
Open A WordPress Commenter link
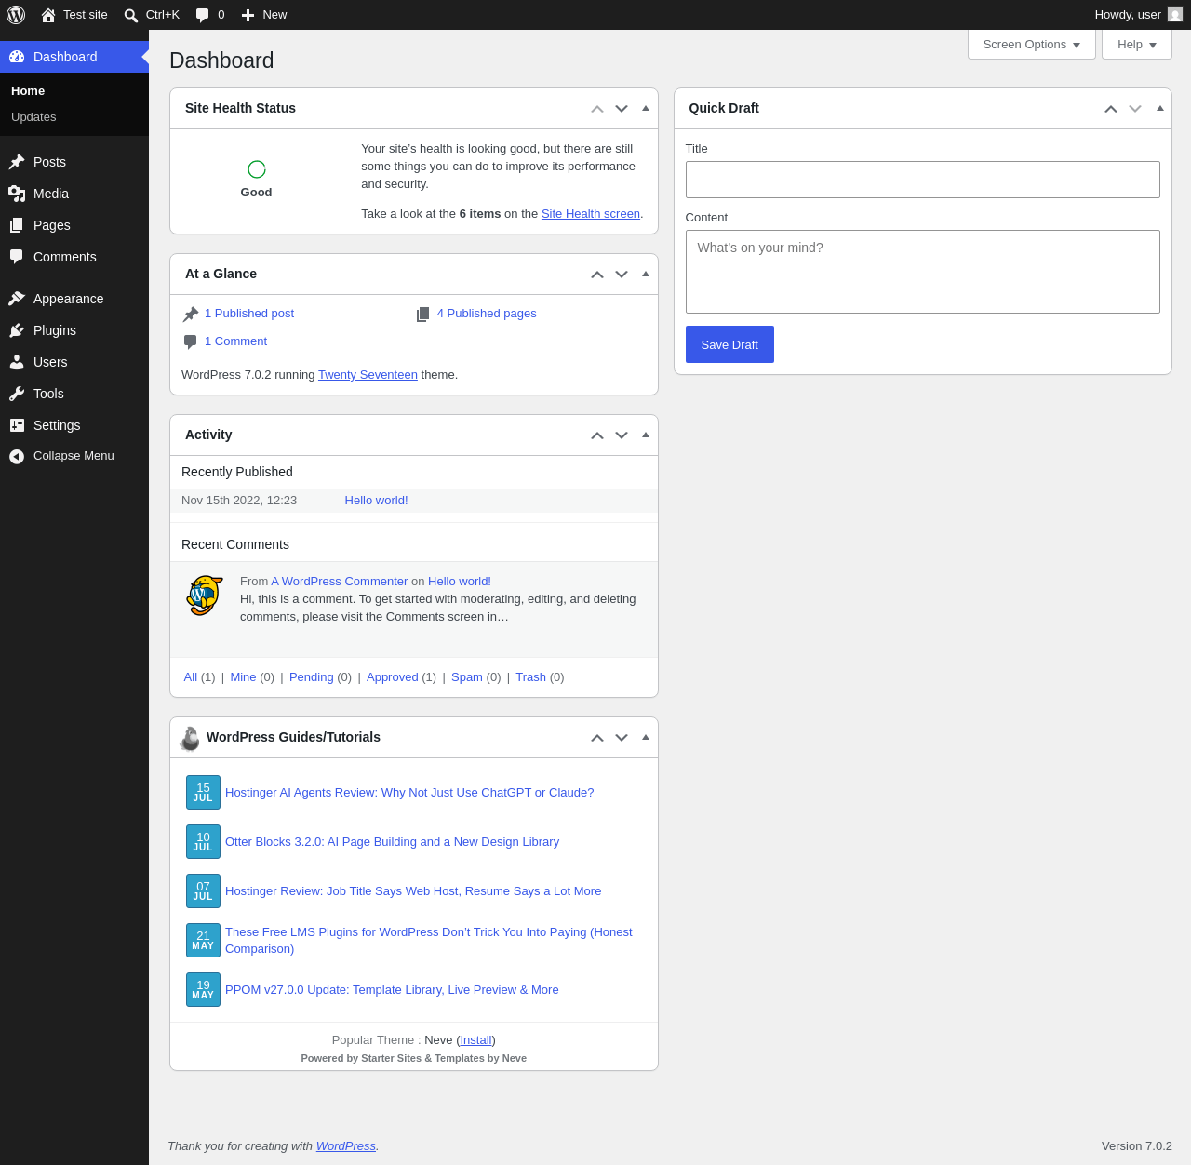[x=339, y=582]
